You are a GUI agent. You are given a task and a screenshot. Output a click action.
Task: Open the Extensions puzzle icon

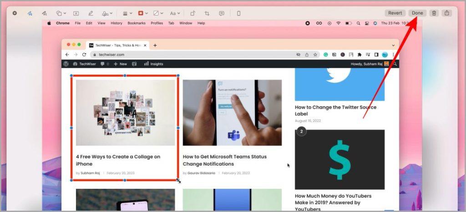360,55
